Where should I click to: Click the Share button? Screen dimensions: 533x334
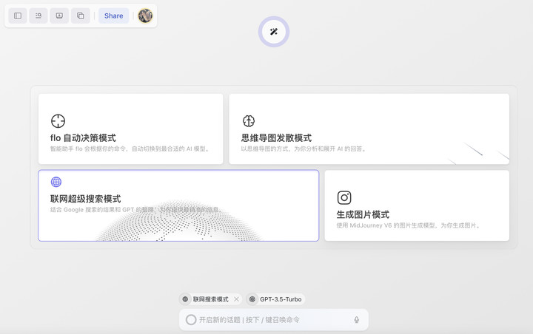(113, 16)
